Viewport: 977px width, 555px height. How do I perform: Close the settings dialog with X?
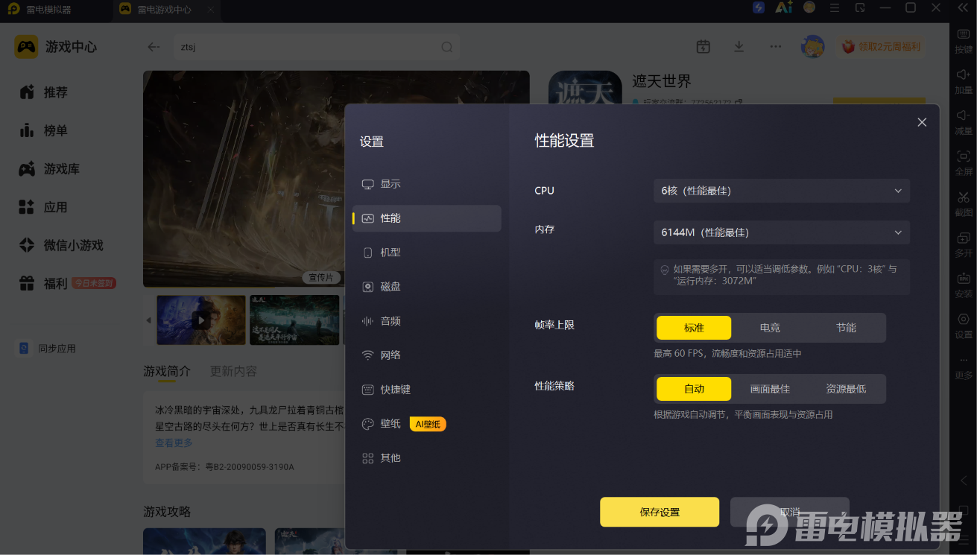tap(922, 122)
